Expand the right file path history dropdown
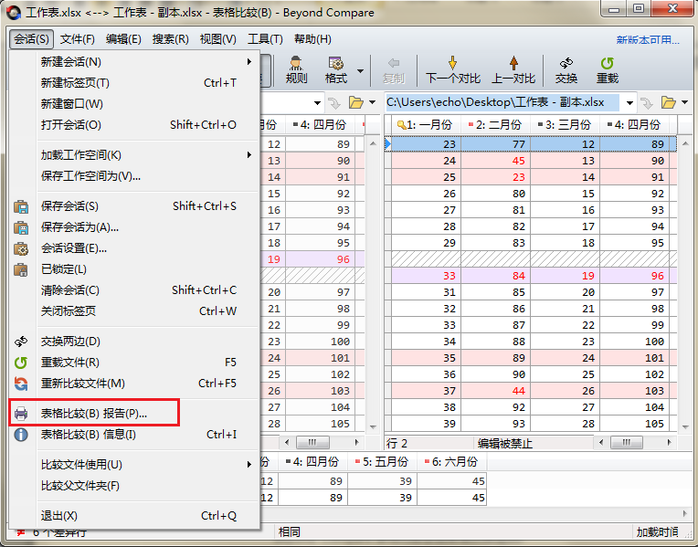This screenshot has height=547, width=698. (x=629, y=103)
